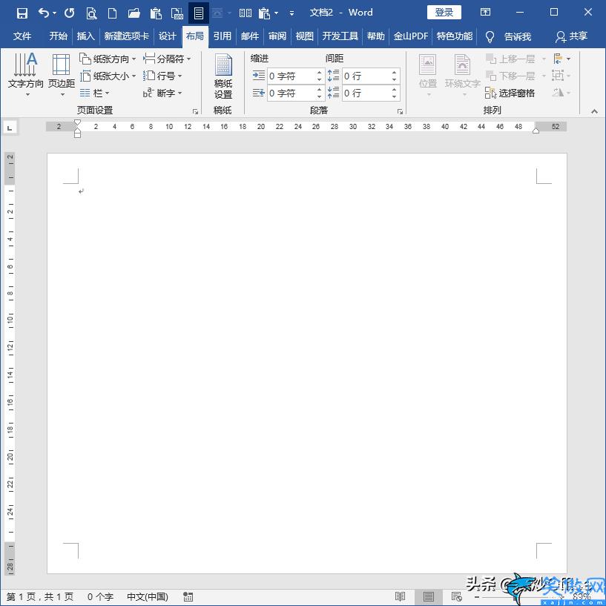The image size is (606, 606).
Task: Open Print Preview icon in quick access toolbar
Action: [91, 13]
